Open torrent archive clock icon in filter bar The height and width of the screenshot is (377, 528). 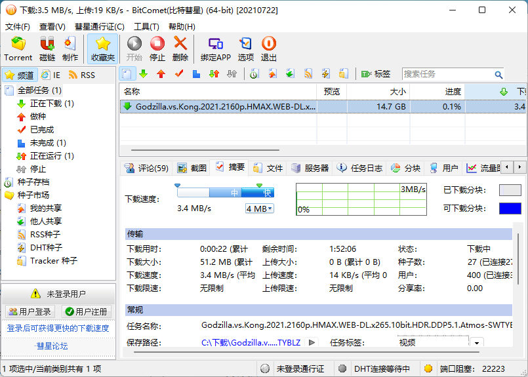tap(254, 73)
